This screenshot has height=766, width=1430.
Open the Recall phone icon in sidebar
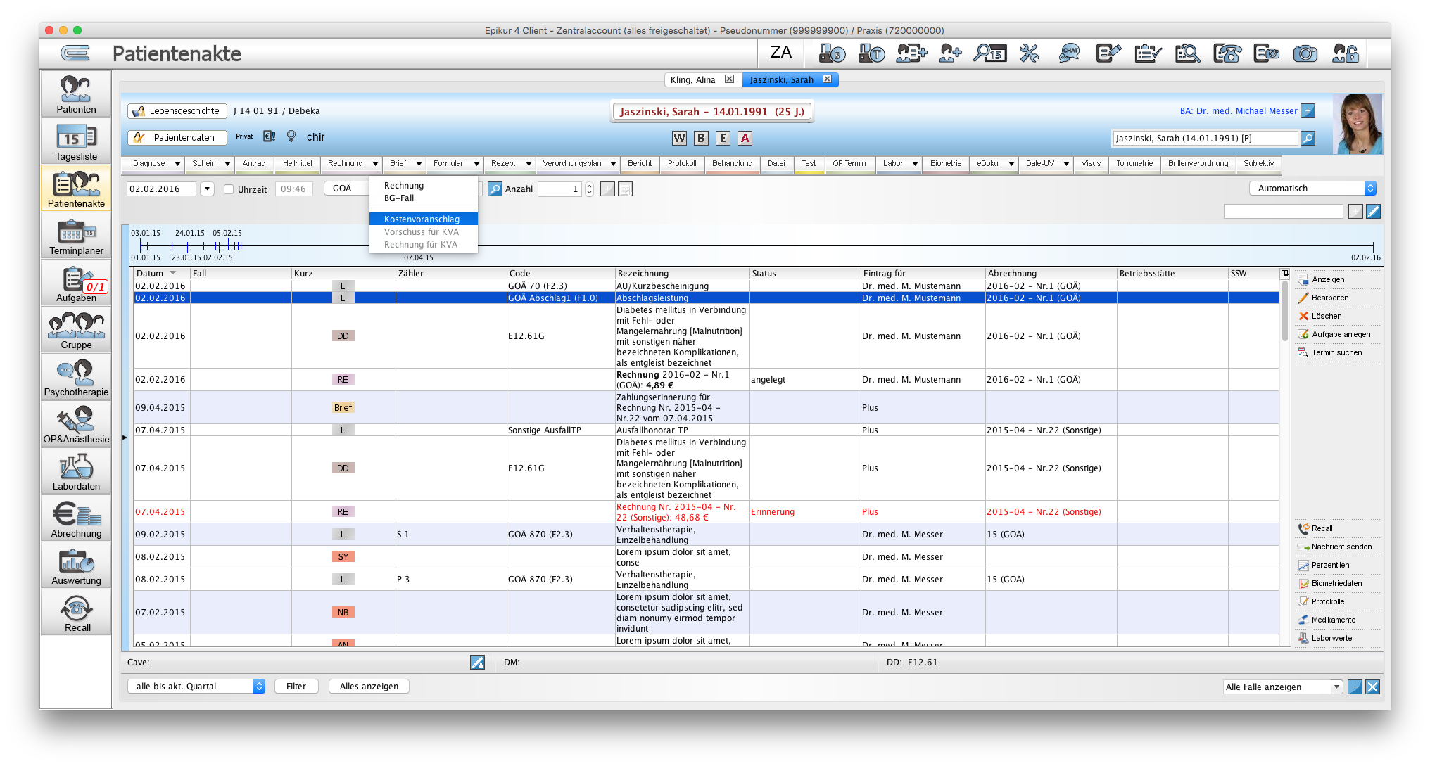click(x=76, y=613)
